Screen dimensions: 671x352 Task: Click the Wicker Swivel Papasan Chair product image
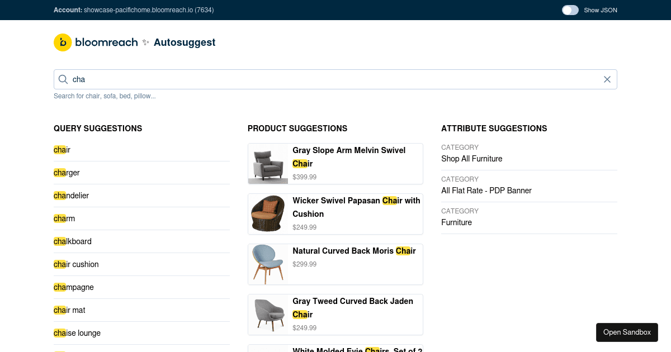pos(268,213)
